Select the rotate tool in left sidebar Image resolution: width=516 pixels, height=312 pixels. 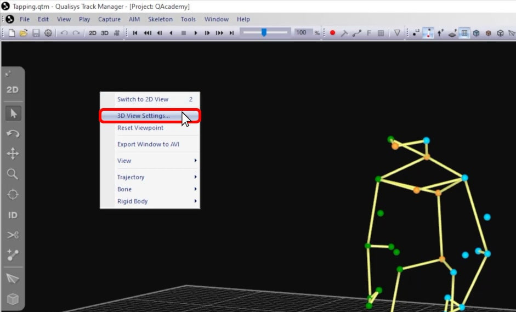click(x=13, y=134)
